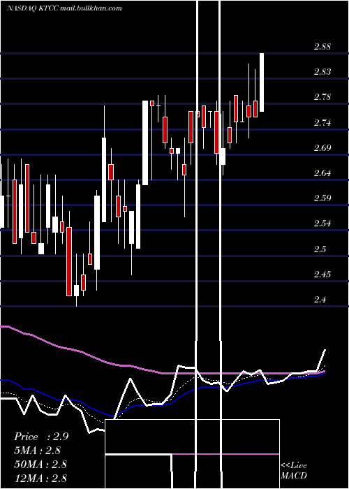
Task: Click the 2.88 price axis label
Action: [x=322, y=47]
